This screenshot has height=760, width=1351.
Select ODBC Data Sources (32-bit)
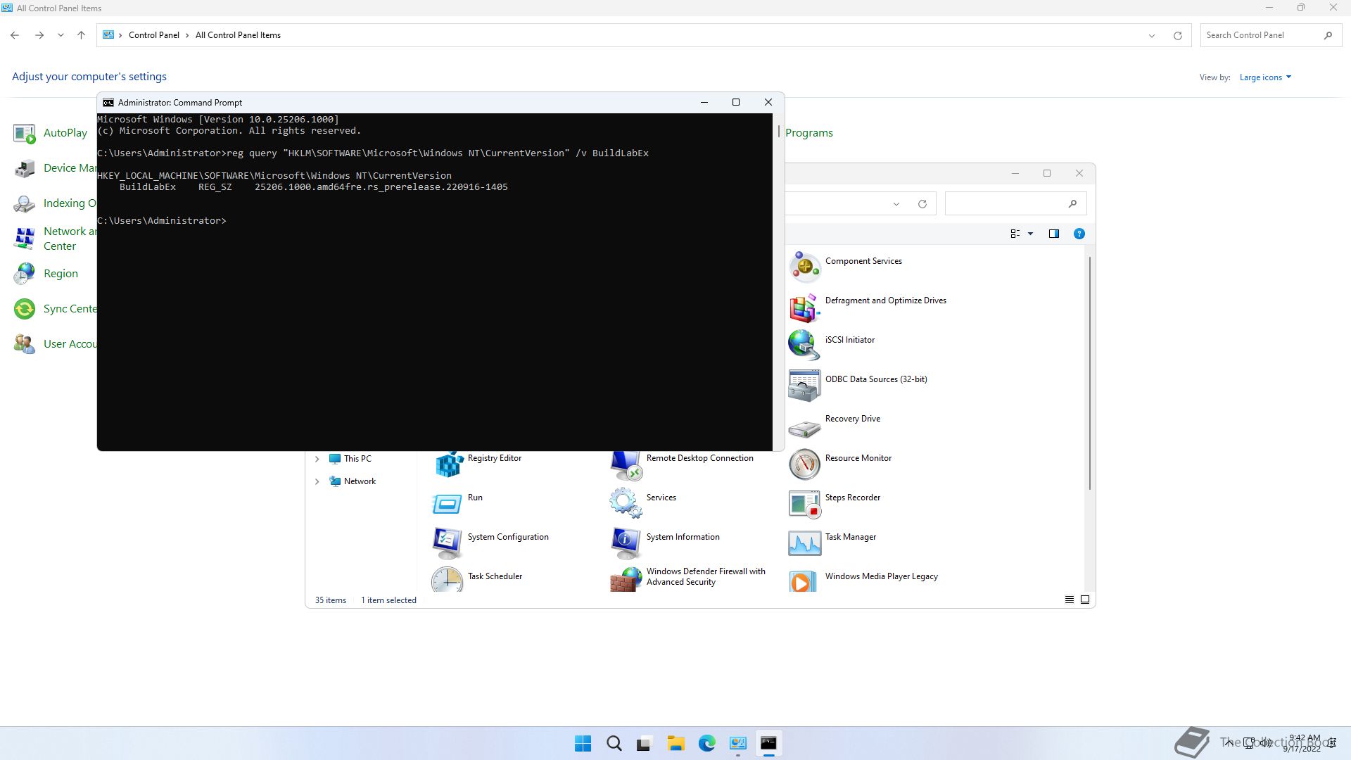876,379
